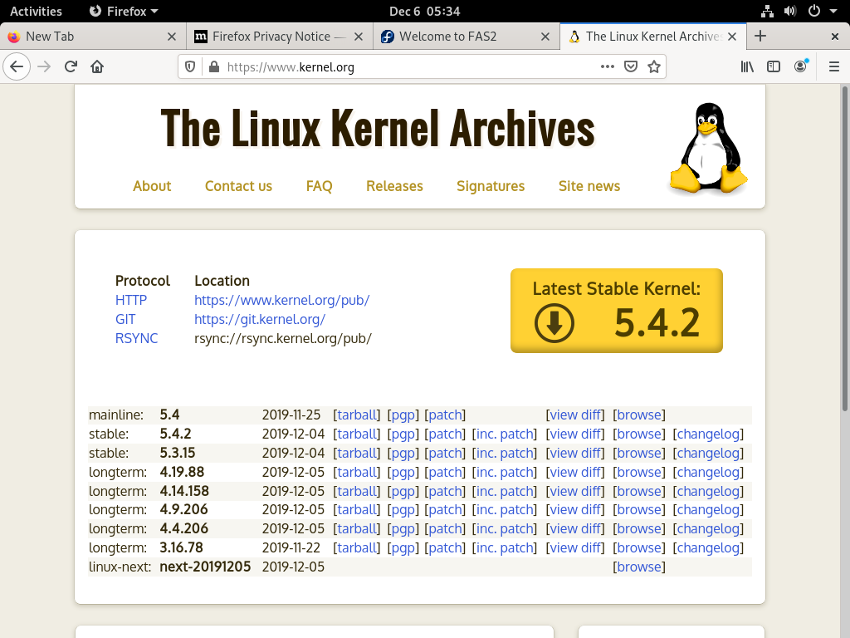This screenshot has width=850, height=638.
Task: Click the Tux penguin logo
Action: pyautogui.click(x=709, y=148)
